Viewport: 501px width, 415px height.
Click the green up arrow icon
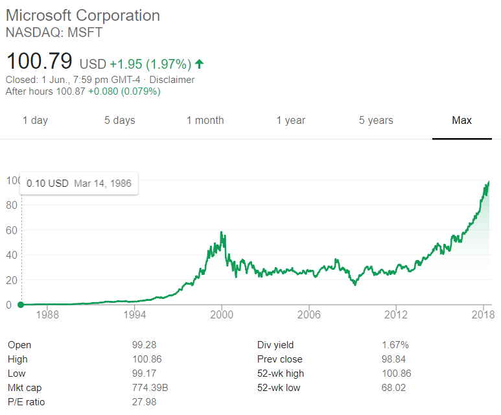click(x=200, y=64)
